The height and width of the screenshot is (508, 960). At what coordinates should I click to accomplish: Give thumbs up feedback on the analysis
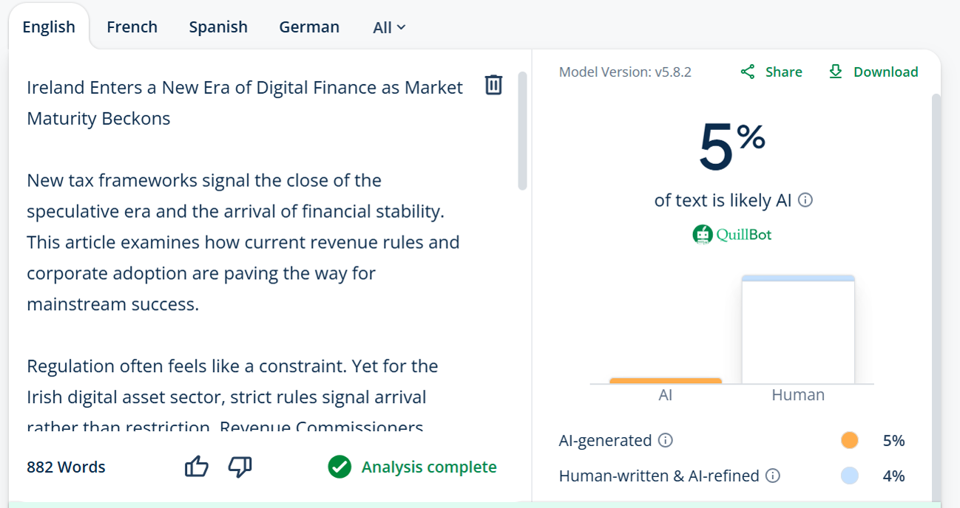click(197, 467)
